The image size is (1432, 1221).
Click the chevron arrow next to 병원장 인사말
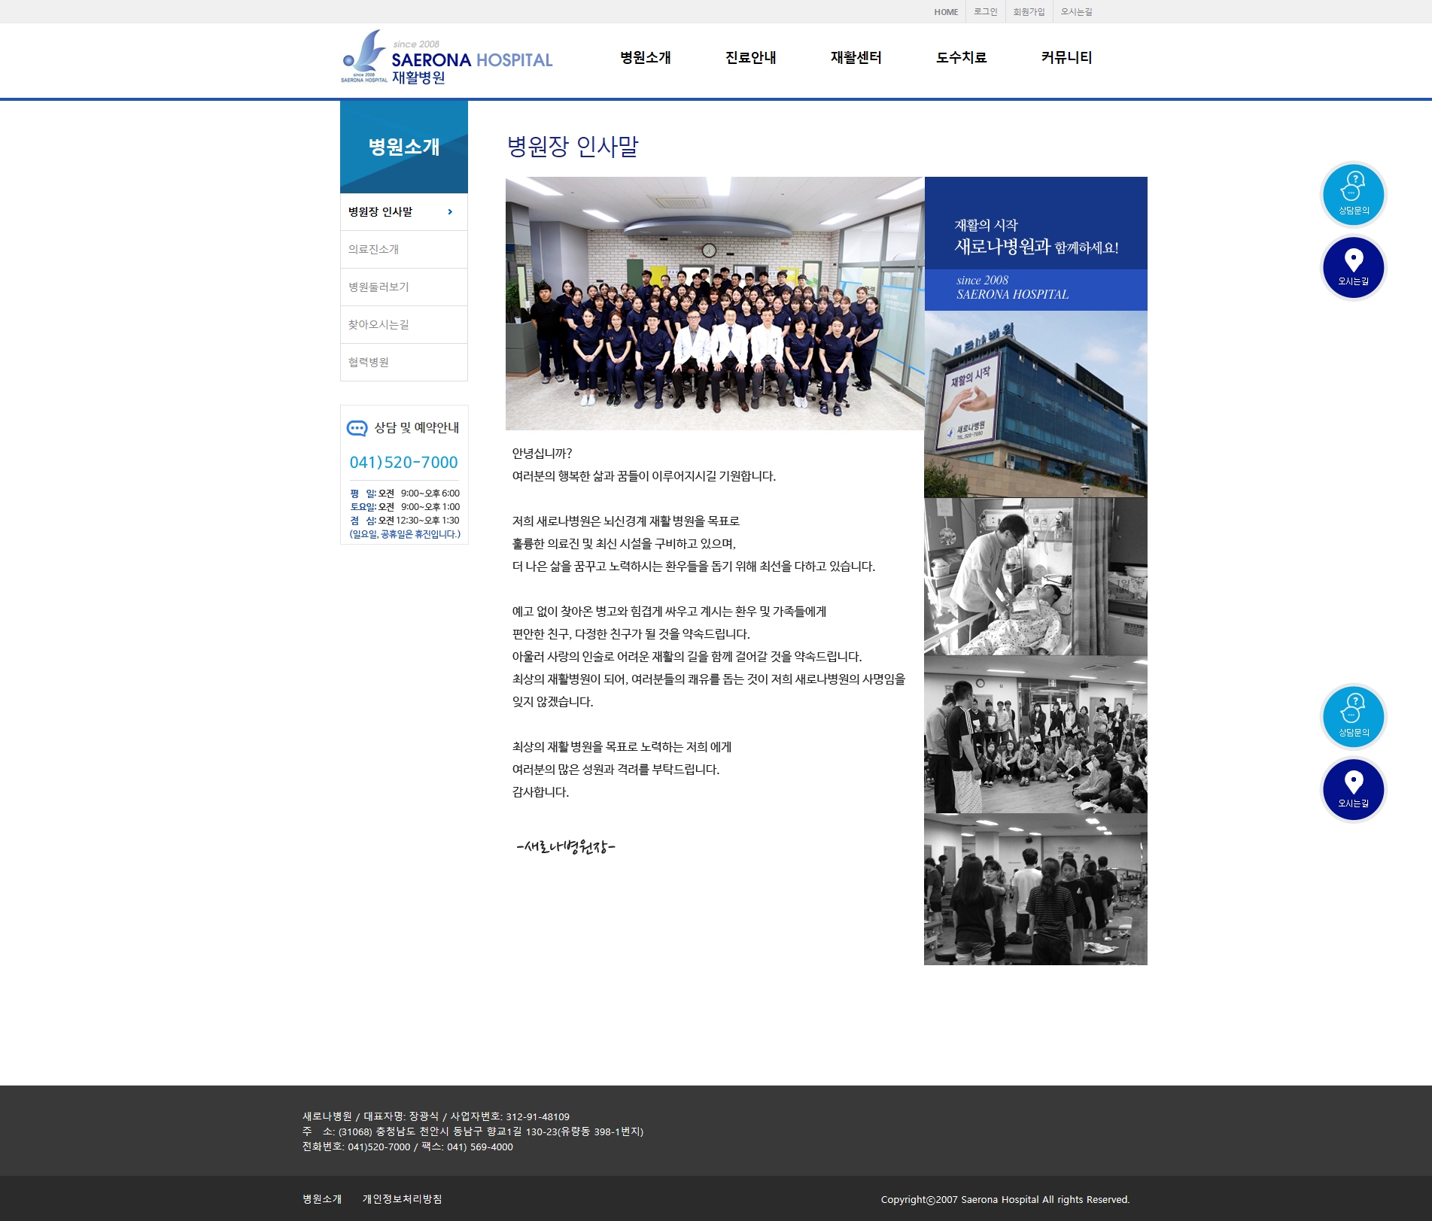coord(450,212)
